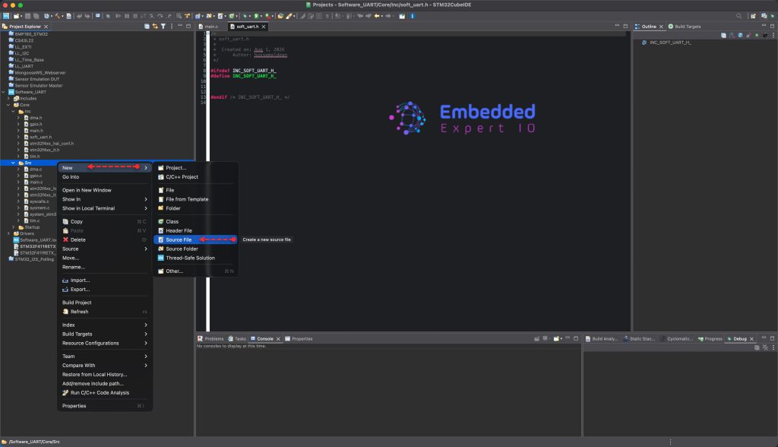Click Hide Fields icon in Outline toolbar
778x447 pixels.
tap(740, 35)
